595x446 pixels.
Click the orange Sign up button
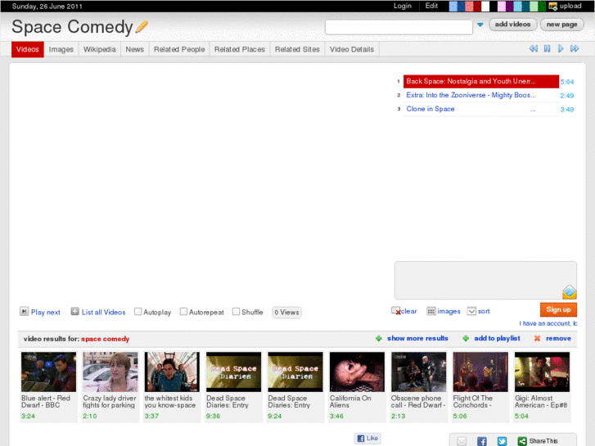(x=558, y=309)
